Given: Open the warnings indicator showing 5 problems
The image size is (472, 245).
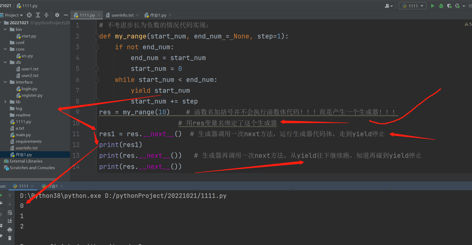Looking at the screenshot, I should (x=468, y=24).
